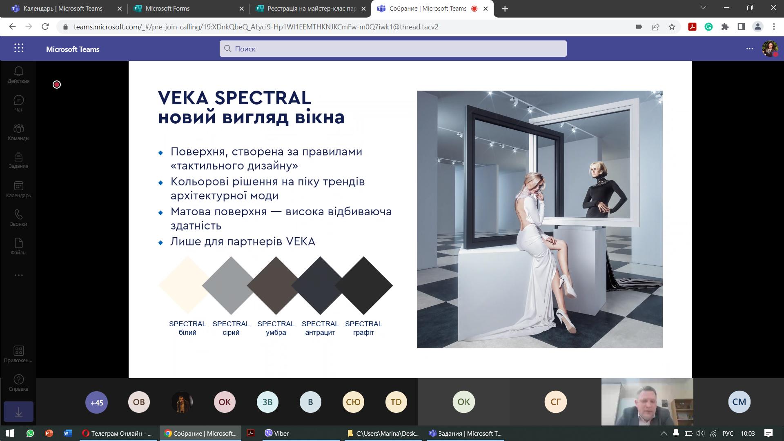Open the Calls (Звонки) sidebar icon
The width and height of the screenshot is (784, 441).
18,218
